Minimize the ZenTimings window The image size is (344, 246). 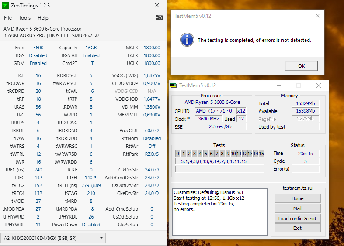pos(117,5)
